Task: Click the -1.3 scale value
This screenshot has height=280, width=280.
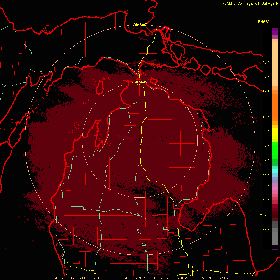Action: point(265,228)
